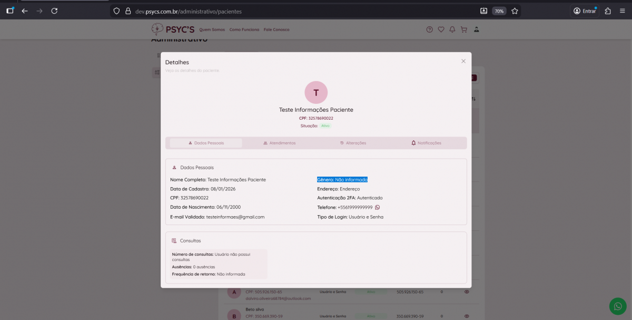The width and height of the screenshot is (632, 320).
Task: Click the 70% zoom level indicator
Action: coord(498,11)
